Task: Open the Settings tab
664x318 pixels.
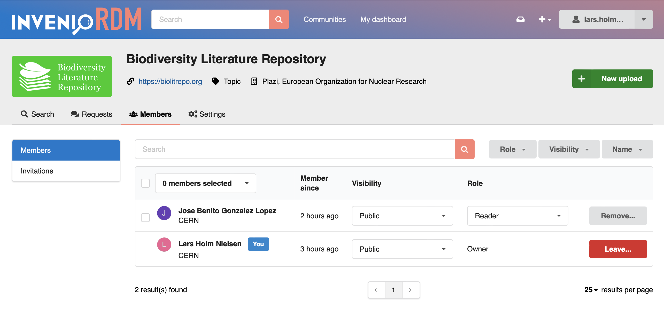Action: (x=207, y=114)
